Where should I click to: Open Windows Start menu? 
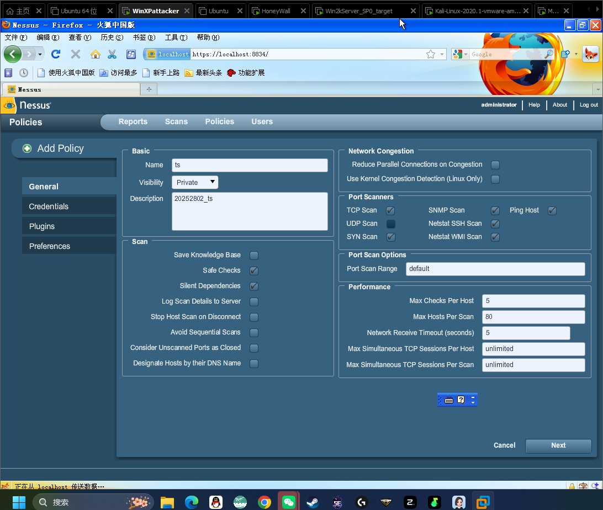point(19,502)
